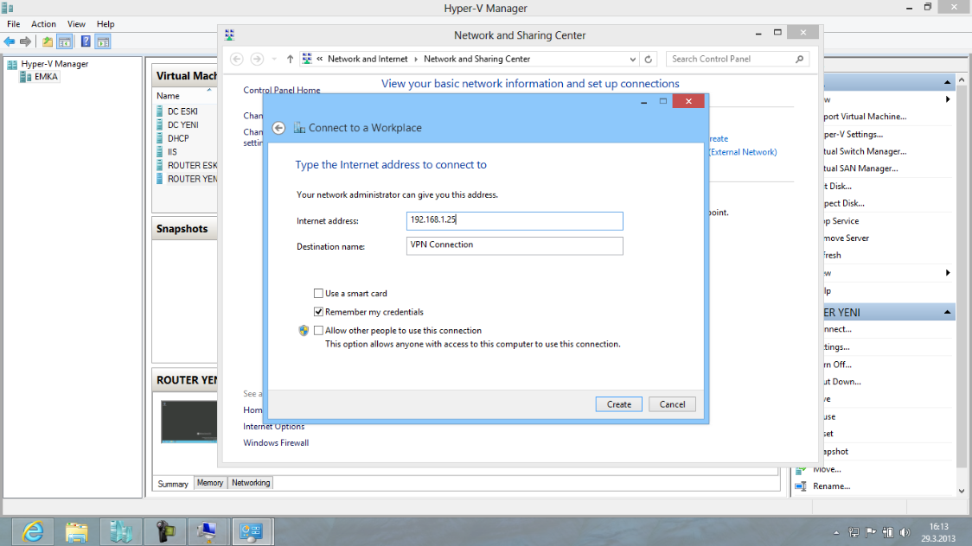Show hidden tray icons arrow
972x546 pixels.
click(x=836, y=532)
